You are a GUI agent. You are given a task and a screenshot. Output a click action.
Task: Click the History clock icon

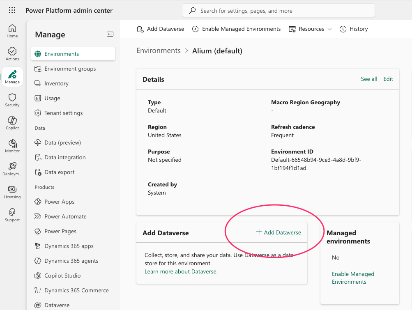[x=343, y=29]
